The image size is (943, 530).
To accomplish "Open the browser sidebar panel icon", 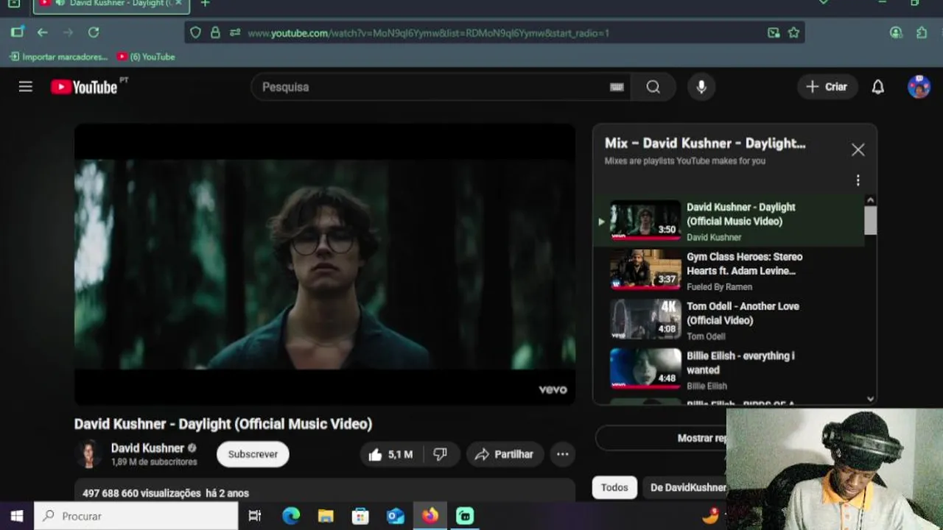I will point(17,32).
